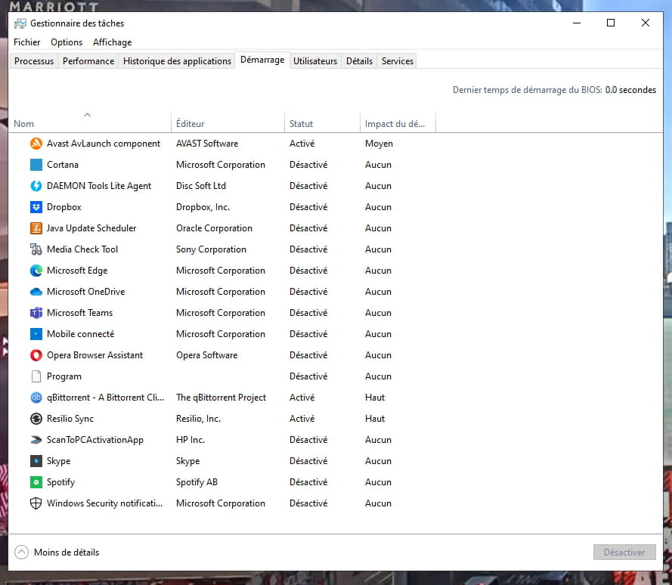This screenshot has width=672, height=585.
Task: Click the Activé status for Resilio Sync
Action: click(302, 419)
